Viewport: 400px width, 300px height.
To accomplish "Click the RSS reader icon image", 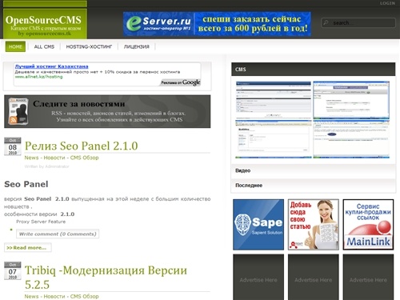I will (18, 111).
